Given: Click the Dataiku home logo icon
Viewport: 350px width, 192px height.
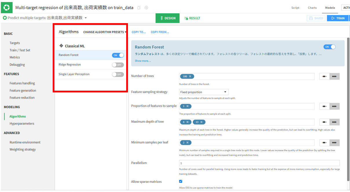Looking at the screenshot, I should tap(7, 8).
